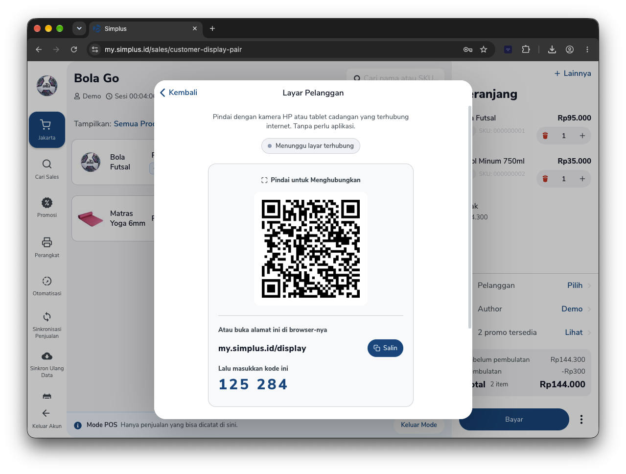Click the pinned blue extension icon
626x474 pixels.
(508, 49)
